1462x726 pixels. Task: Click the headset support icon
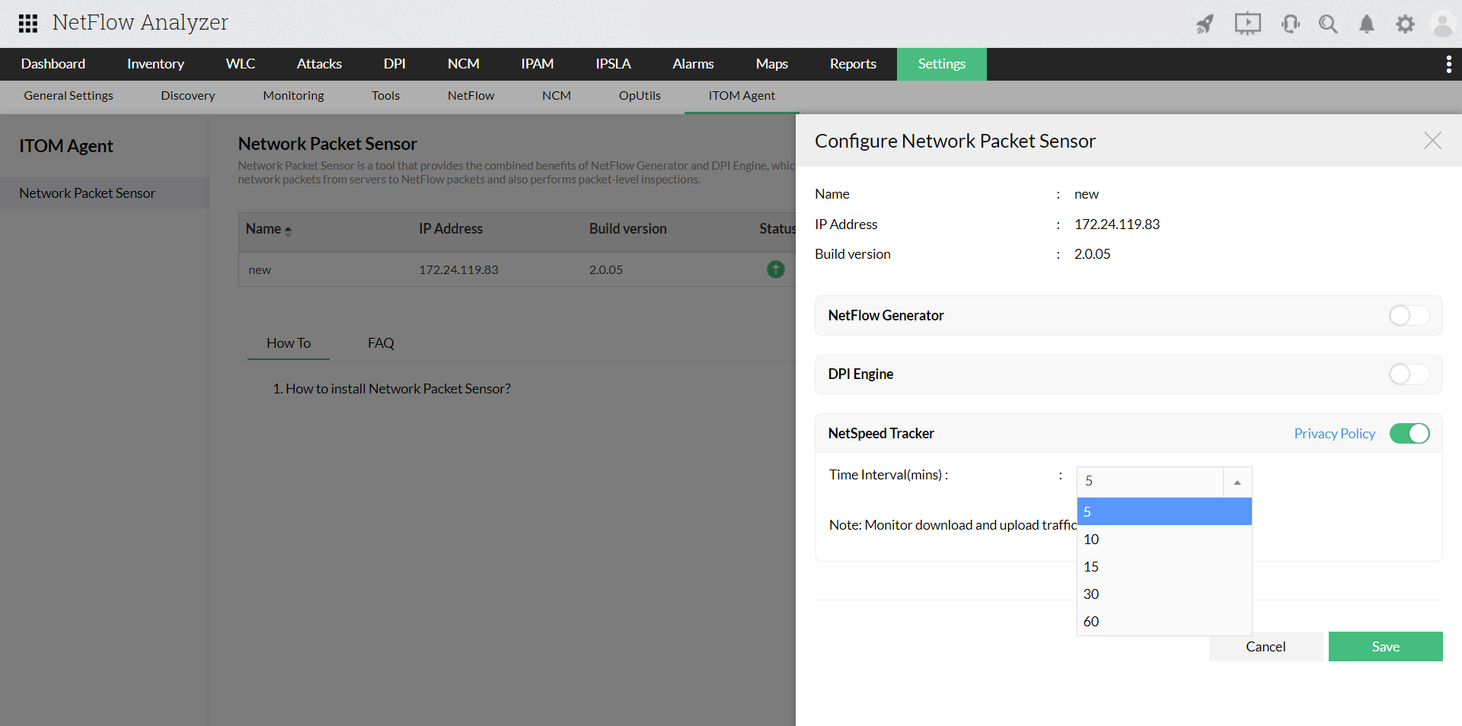(x=1290, y=24)
